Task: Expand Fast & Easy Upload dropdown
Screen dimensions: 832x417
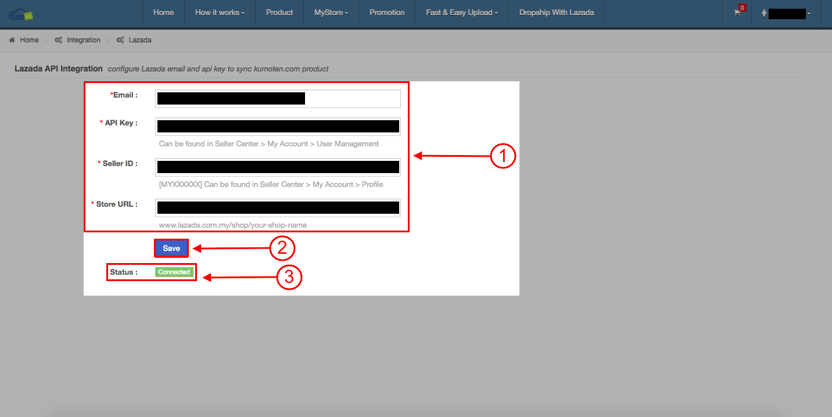Action: [462, 13]
